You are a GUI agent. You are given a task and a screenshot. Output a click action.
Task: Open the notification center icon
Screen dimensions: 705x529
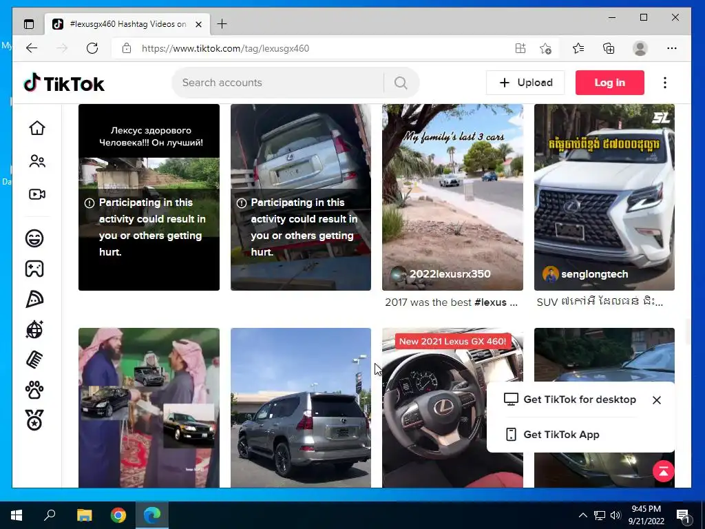(x=683, y=515)
